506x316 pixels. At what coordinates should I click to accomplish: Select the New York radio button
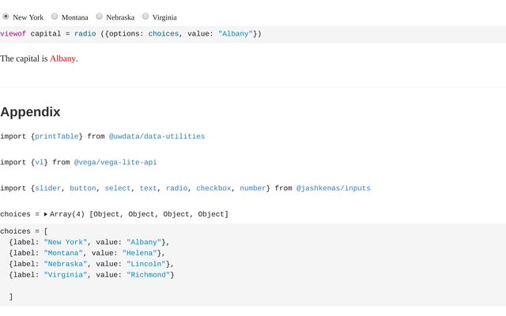(x=6, y=17)
